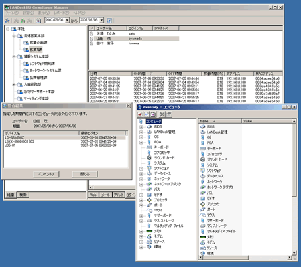
Task: Switch to the プリント tab
Action: pos(119,195)
